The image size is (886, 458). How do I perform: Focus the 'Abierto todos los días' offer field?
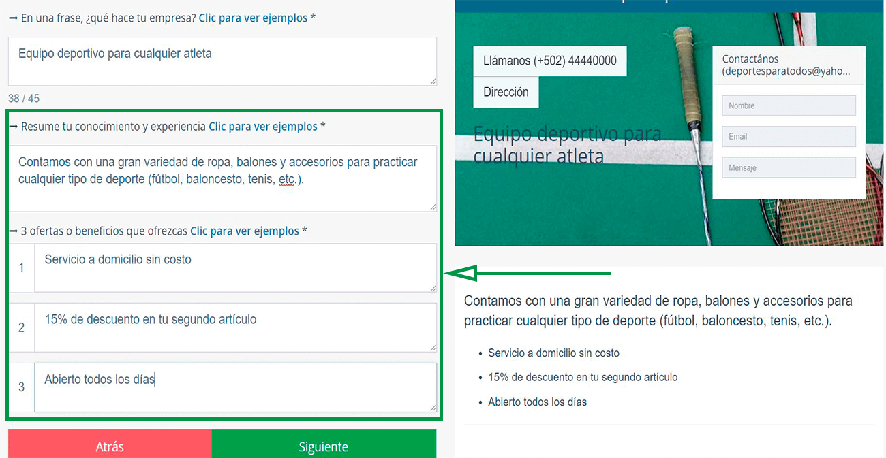tap(234, 387)
